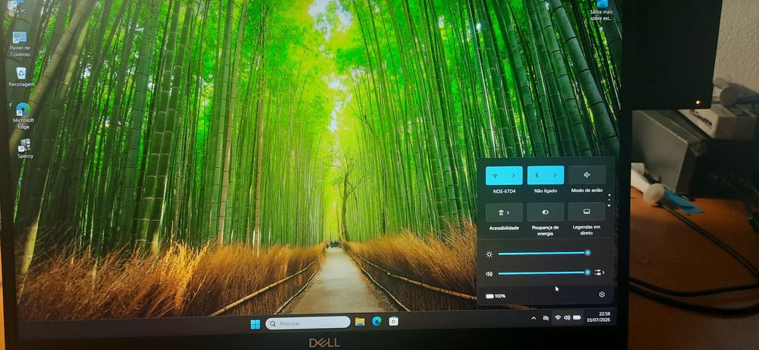This screenshot has width=759, height=350.
Task: Adjust the brightness slider in quick settings
Action: (x=543, y=253)
